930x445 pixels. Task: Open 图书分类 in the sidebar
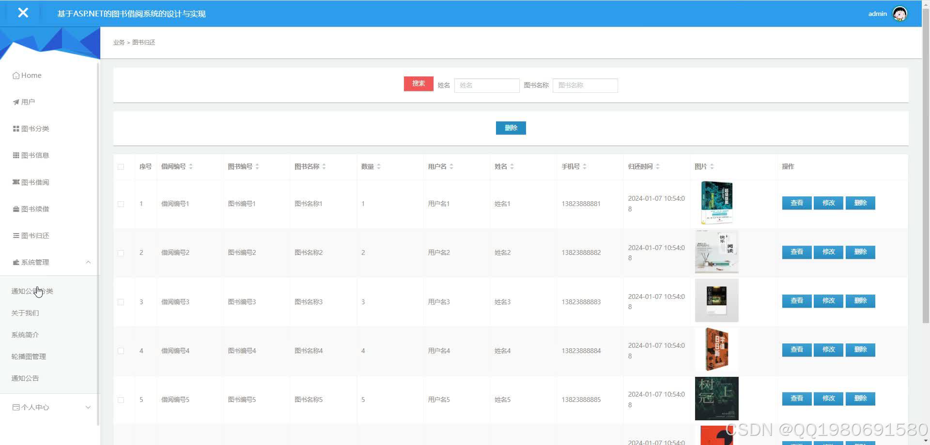[31, 129]
